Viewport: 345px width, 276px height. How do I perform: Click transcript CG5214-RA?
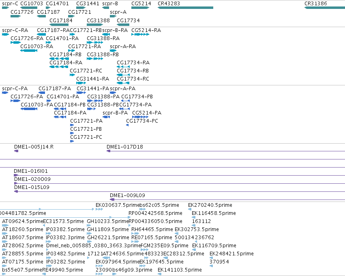[x=146, y=30]
